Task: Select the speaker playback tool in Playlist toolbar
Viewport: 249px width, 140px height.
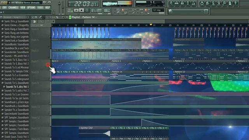Action: [67, 17]
